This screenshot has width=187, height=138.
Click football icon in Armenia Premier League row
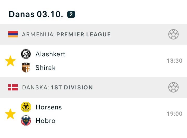point(173,34)
